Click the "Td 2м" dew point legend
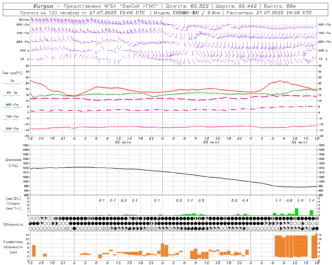Screen dimensions: 332x265 (x=12, y=93)
